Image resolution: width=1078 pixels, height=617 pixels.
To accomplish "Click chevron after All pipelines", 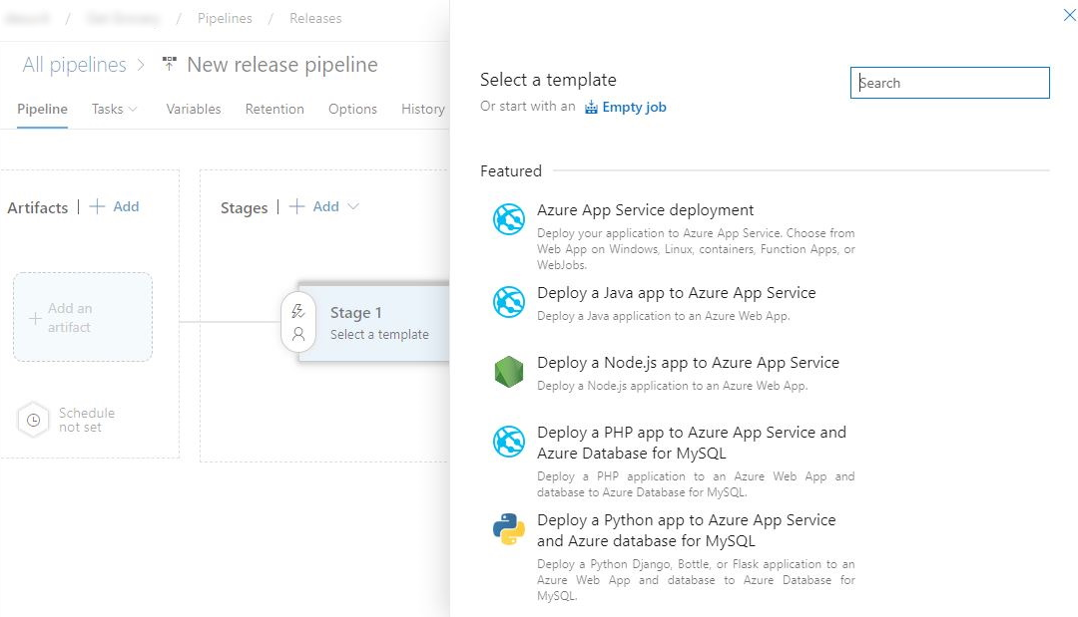I will click(x=141, y=65).
